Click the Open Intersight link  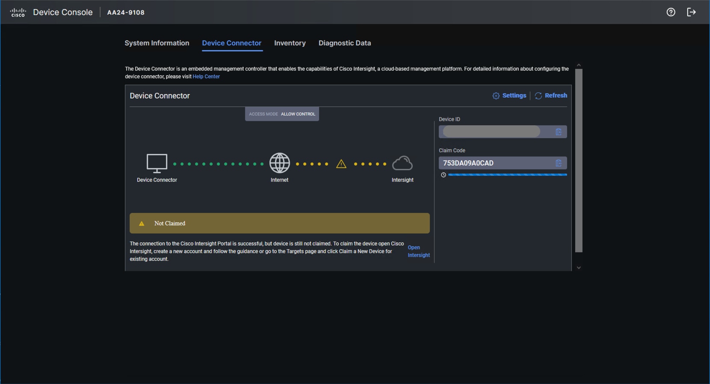pyautogui.click(x=419, y=251)
